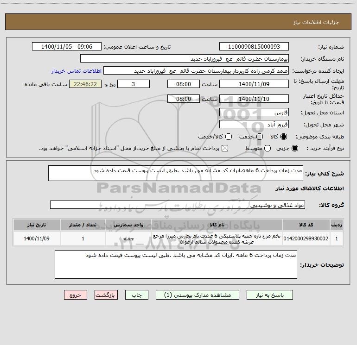Select the جزیی purchase type radio
Screen dimensions: 357x345
pyautogui.click(x=295, y=149)
